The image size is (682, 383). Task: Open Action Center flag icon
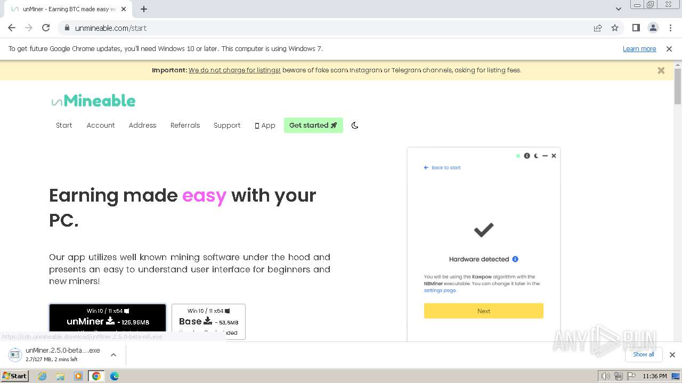[630, 376]
